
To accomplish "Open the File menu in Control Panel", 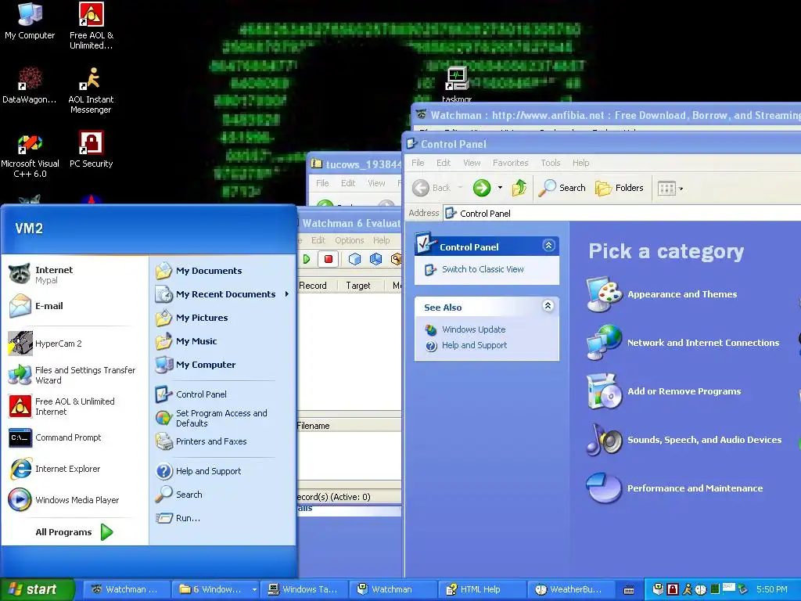I will point(418,163).
